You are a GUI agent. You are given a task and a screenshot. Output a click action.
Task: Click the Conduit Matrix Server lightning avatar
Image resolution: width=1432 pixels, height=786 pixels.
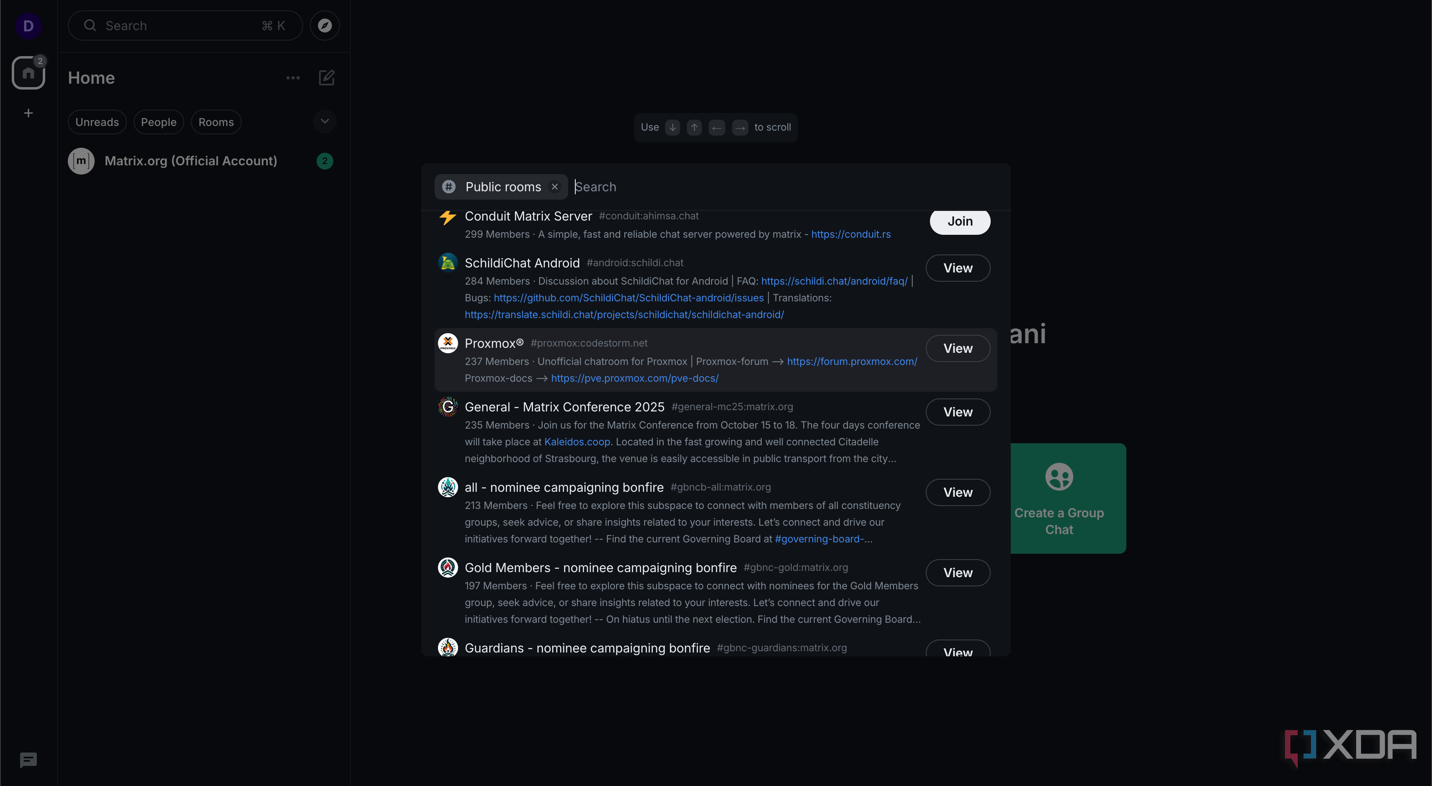click(x=448, y=217)
